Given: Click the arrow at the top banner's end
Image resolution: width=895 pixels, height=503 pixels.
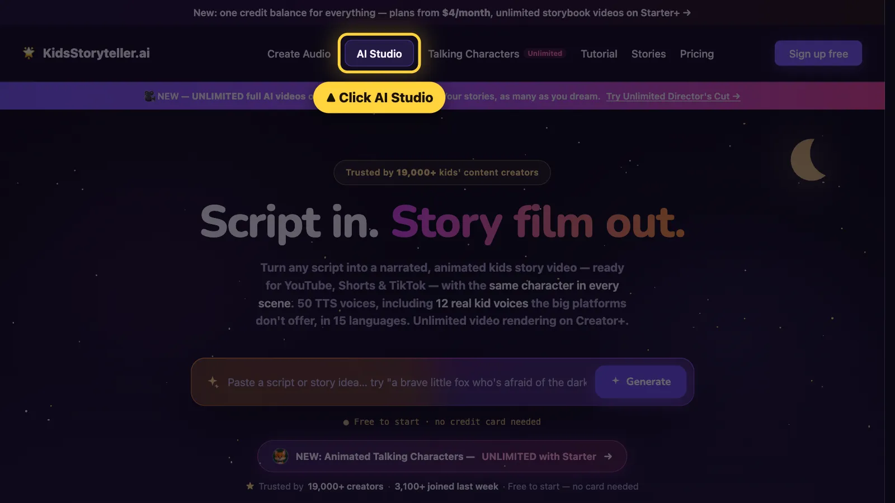Looking at the screenshot, I should (687, 12).
